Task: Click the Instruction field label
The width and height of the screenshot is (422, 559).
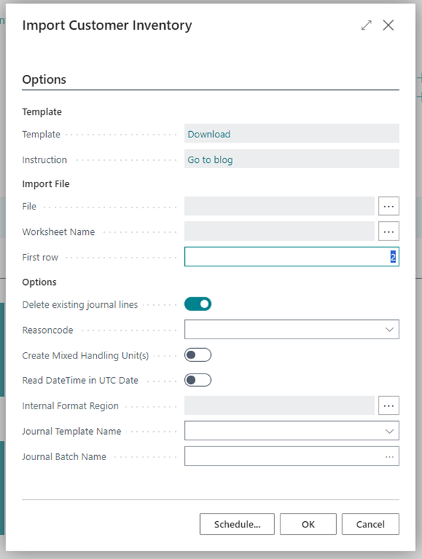Action: (45, 160)
